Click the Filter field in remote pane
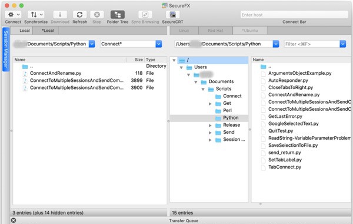This screenshot has width=353, height=224. [x=312, y=44]
